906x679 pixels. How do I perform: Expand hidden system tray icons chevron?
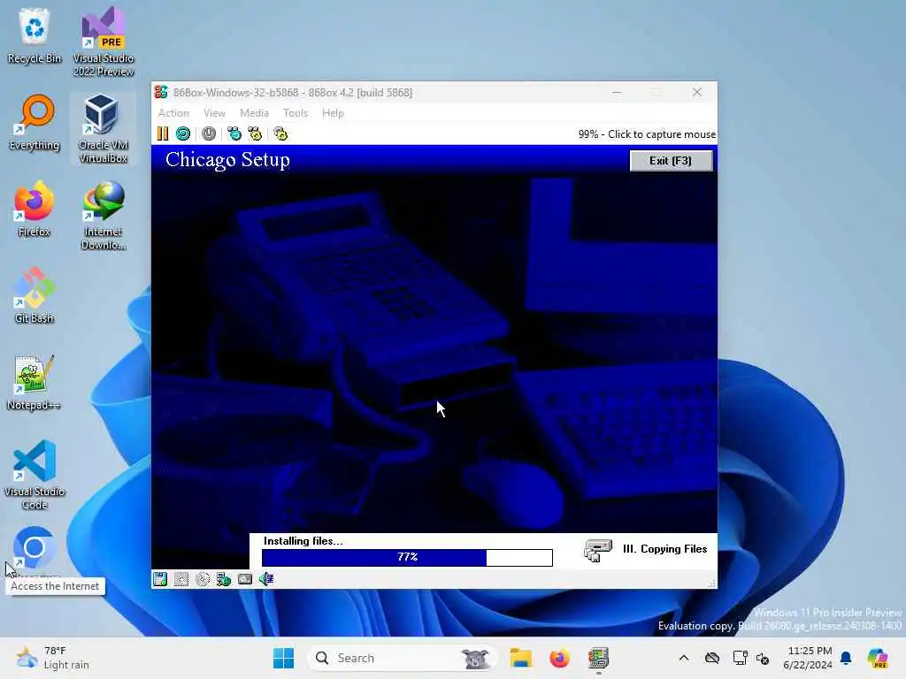(684, 658)
